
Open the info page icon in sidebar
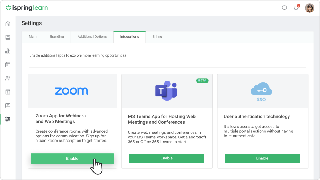8,92
